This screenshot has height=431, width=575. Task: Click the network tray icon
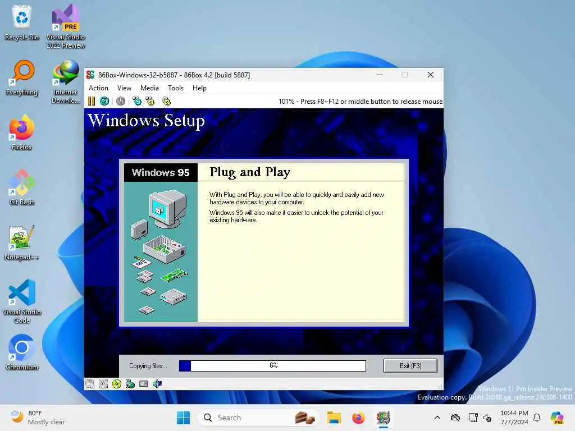(x=473, y=418)
